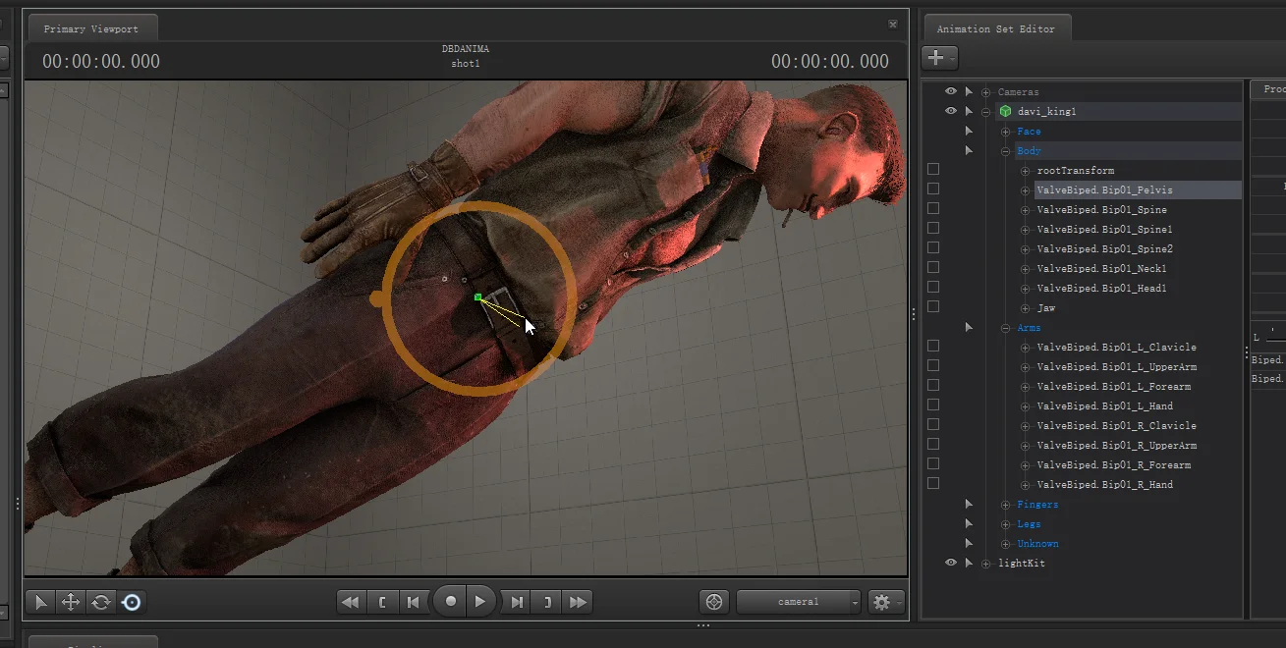Expand the rootTransform control
Viewport: 1286px width, 648px height.
pos(1025,171)
